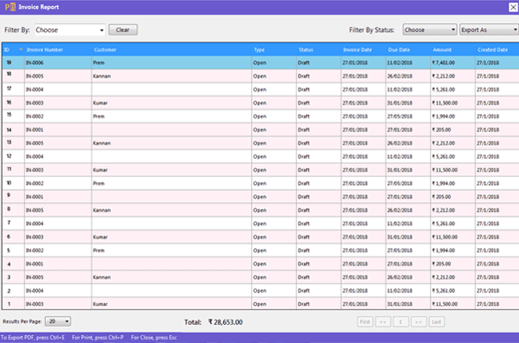Select the row with ID 16 for Kumar

(x=260, y=103)
